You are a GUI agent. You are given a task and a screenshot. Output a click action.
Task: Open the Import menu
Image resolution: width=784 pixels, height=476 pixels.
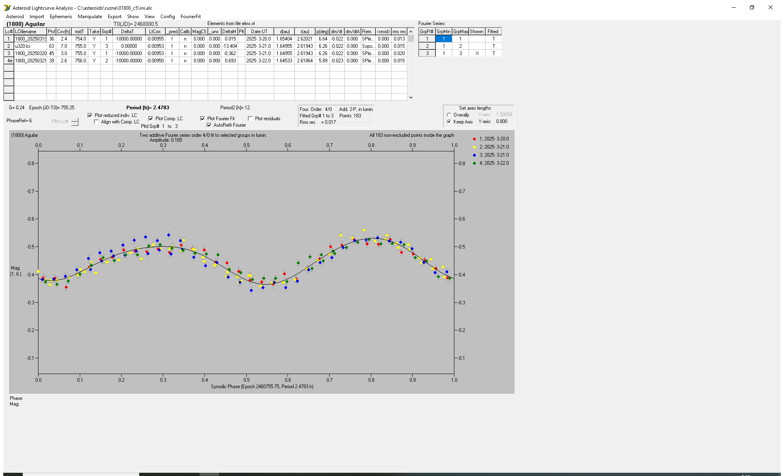[x=37, y=17]
